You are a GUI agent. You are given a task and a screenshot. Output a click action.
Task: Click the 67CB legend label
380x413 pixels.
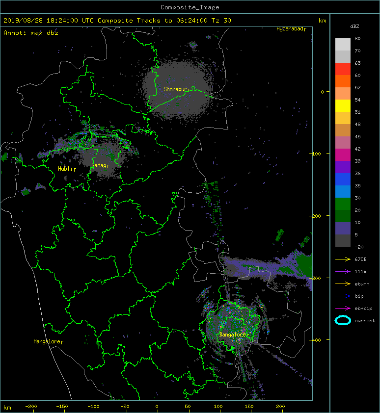pos(360,259)
